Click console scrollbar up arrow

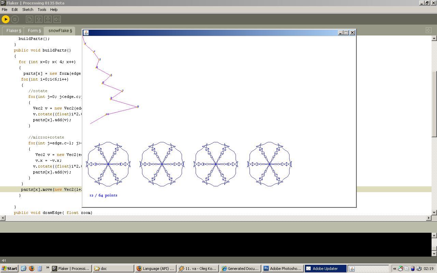pyautogui.click(x=434, y=235)
